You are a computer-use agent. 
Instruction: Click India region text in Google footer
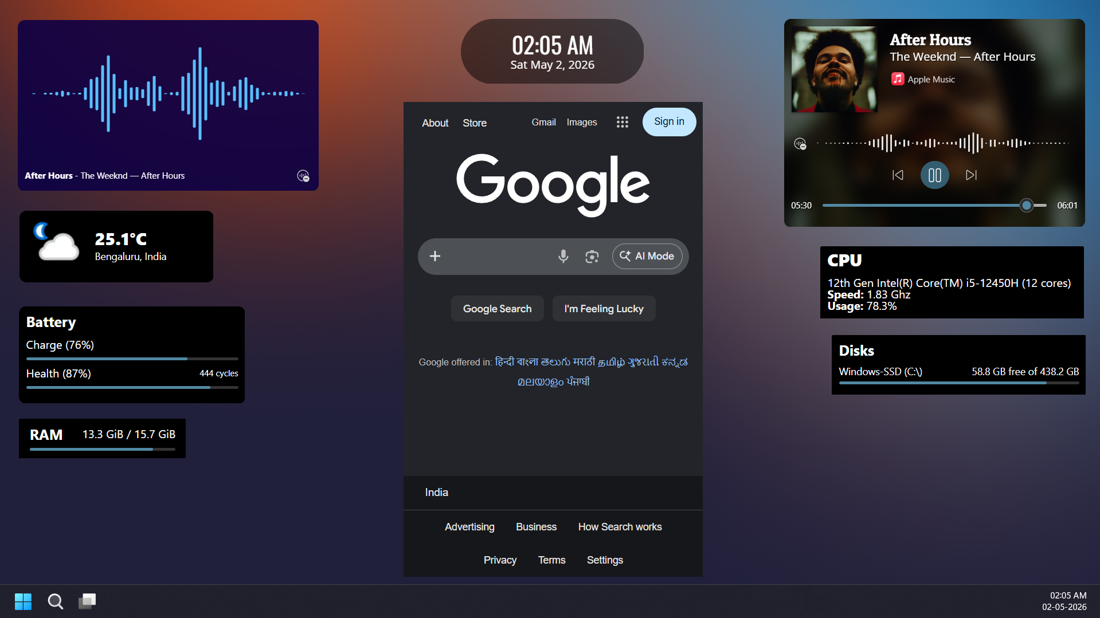[437, 493]
